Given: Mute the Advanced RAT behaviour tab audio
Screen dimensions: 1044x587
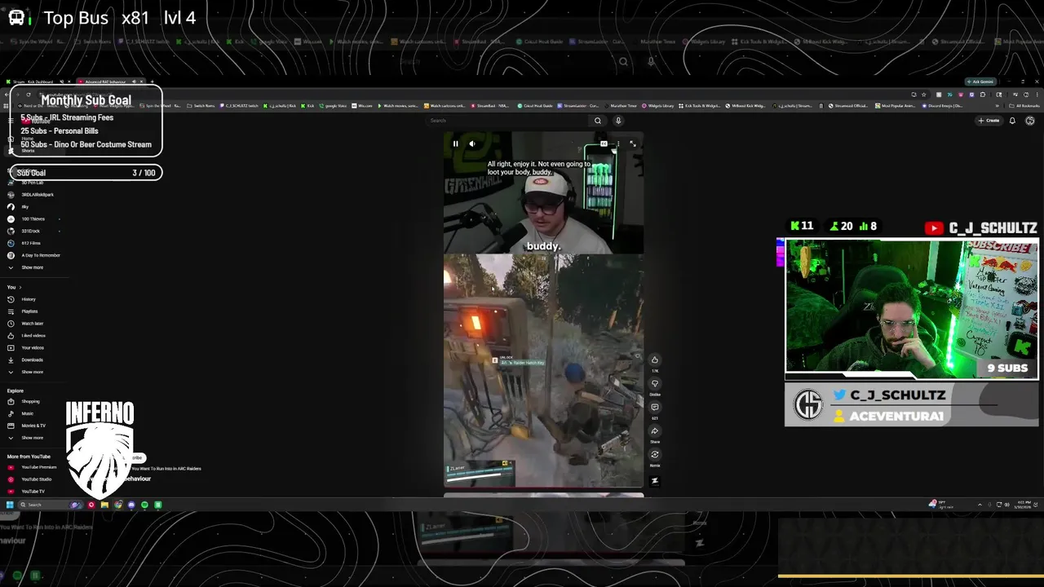Looking at the screenshot, I should (134, 82).
